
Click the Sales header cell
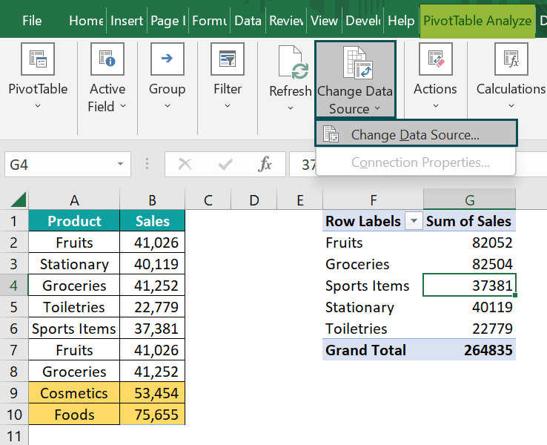[x=152, y=221]
